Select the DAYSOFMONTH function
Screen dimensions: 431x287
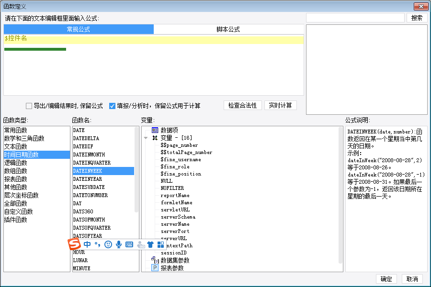coord(103,220)
